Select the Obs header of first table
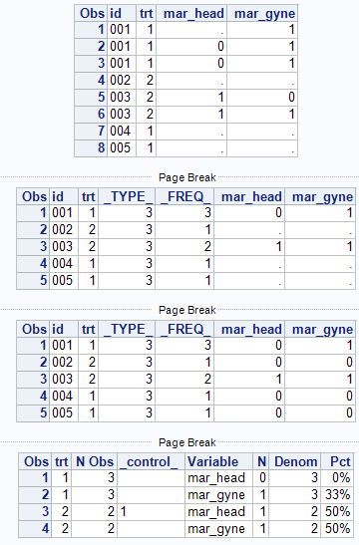Viewport: 359px width, 545px height. click(91, 14)
